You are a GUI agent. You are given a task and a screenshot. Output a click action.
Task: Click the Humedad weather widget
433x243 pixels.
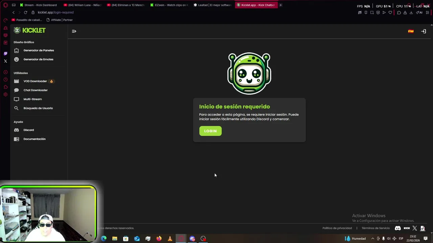click(x=355, y=239)
